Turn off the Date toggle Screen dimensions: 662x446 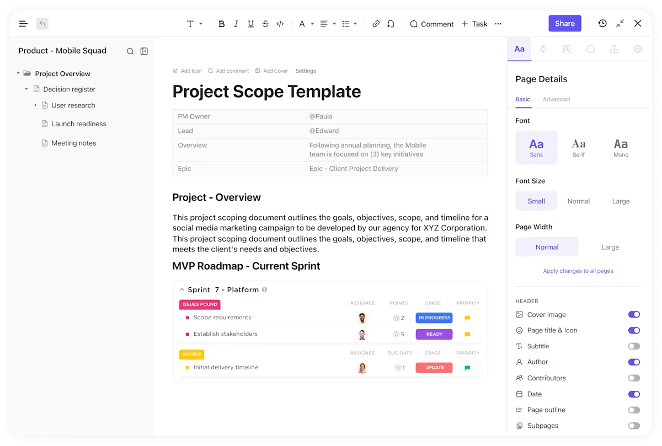(634, 394)
